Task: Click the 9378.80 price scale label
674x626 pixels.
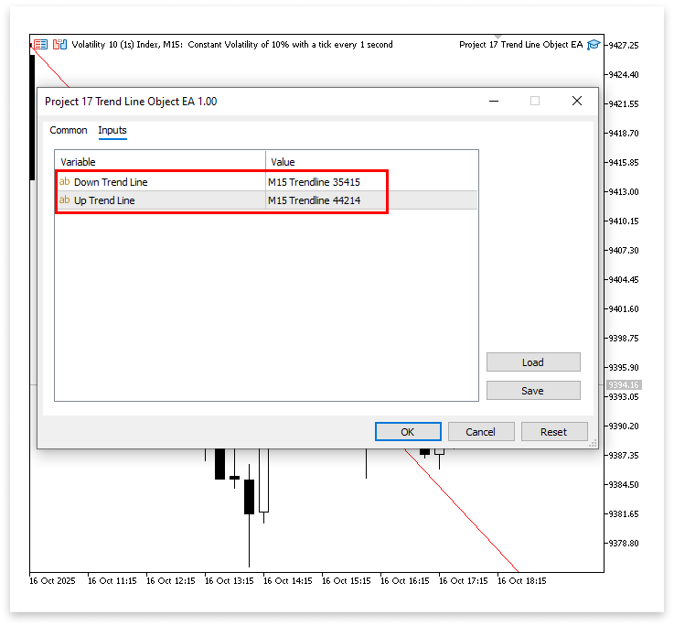Action: 624,543
